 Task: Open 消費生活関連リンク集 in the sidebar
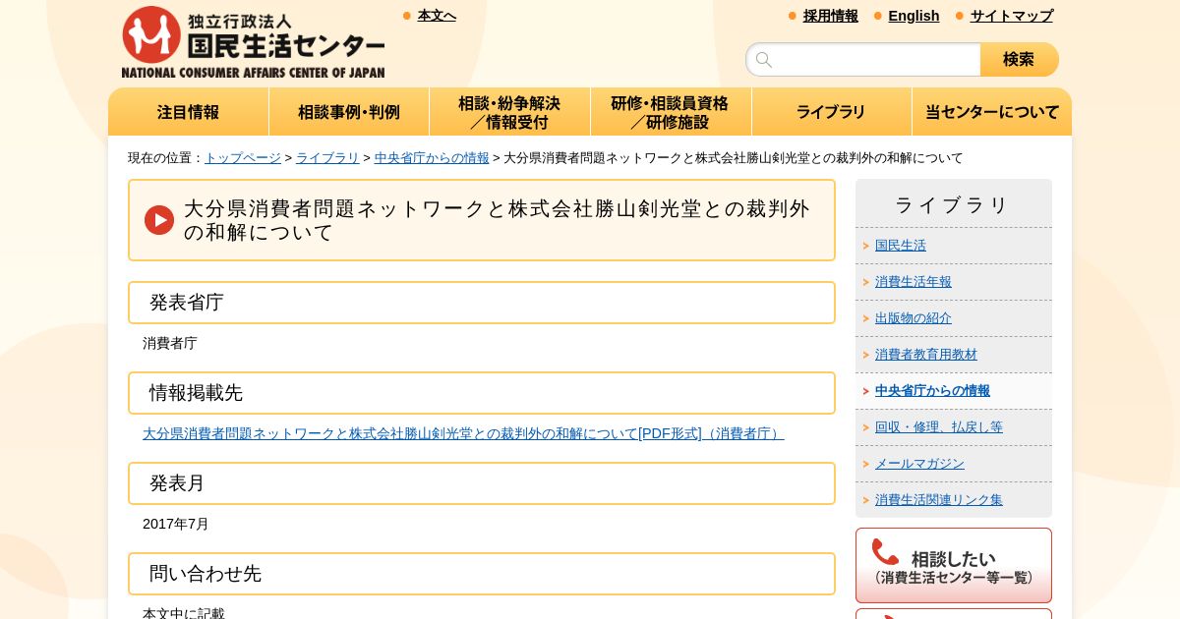(939, 500)
